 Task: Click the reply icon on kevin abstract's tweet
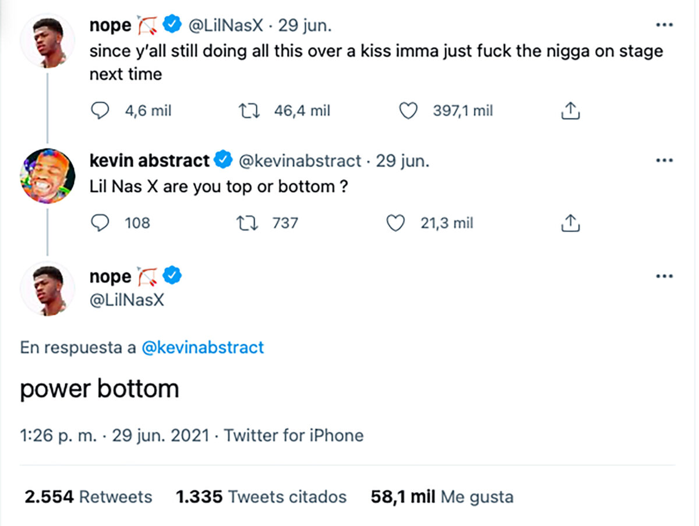100,223
